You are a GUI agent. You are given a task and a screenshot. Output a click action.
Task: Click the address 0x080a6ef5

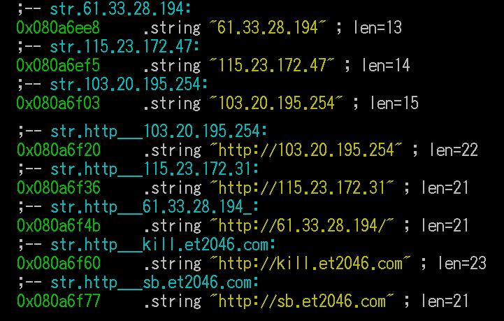point(58,65)
